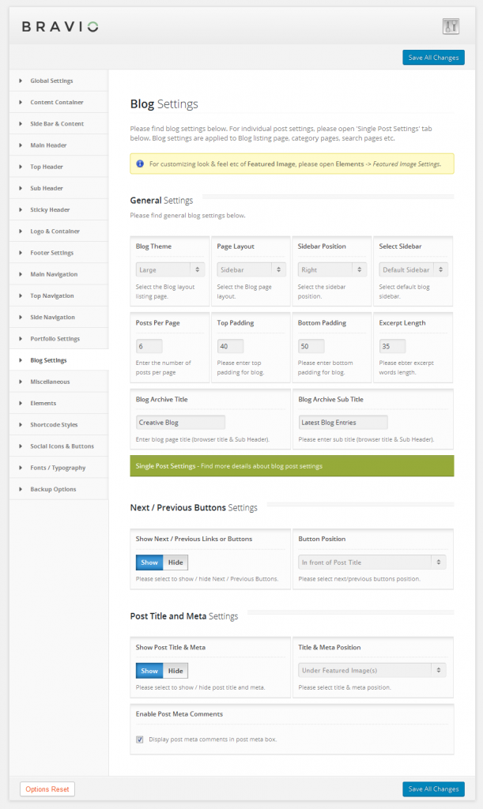Screen dimensions: 483x809
Task: Click the tools icon in the top header
Action: [x=451, y=26]
